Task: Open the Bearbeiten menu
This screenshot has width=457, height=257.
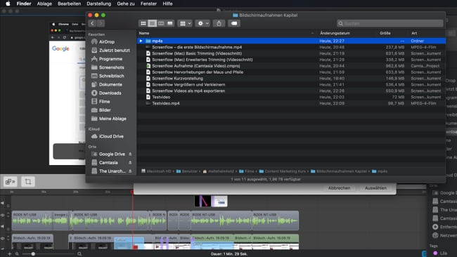Action: (70, 4)
